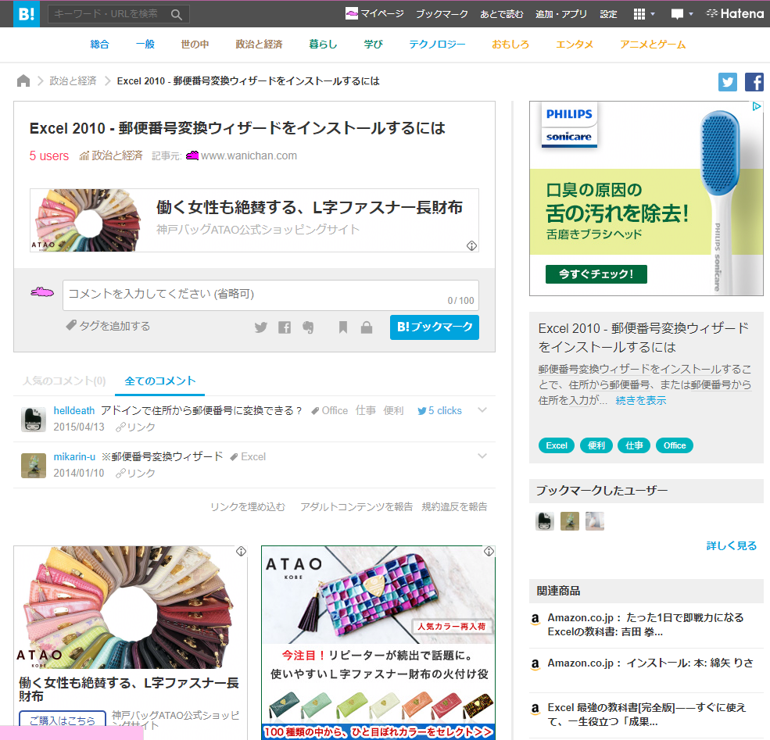This screenshot has width=770, height=740.
Task: Click the Hatena logo in header
Action: click(x=735, y=14)
